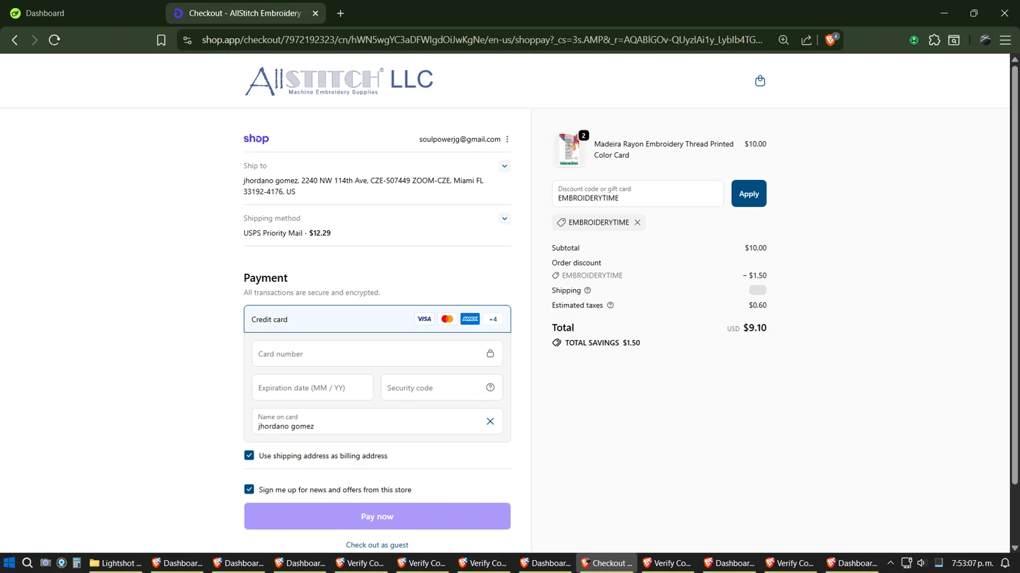Click the AllStitch LLC logo
This screenshot has height=573, width=1020.
339,81
